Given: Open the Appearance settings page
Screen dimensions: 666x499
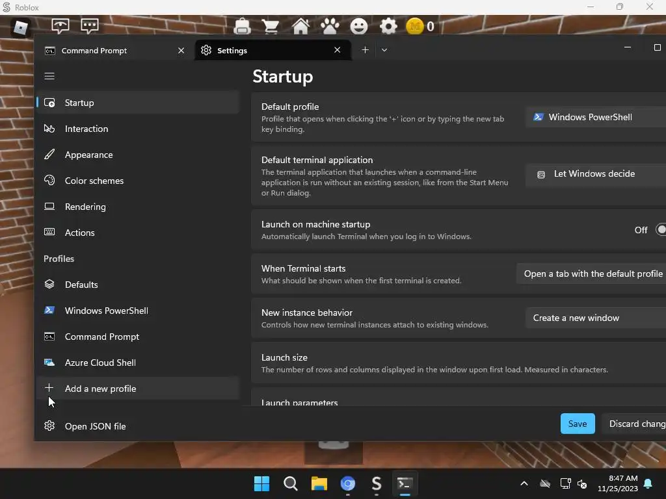Looking at the screenshot, I should 138,155.
